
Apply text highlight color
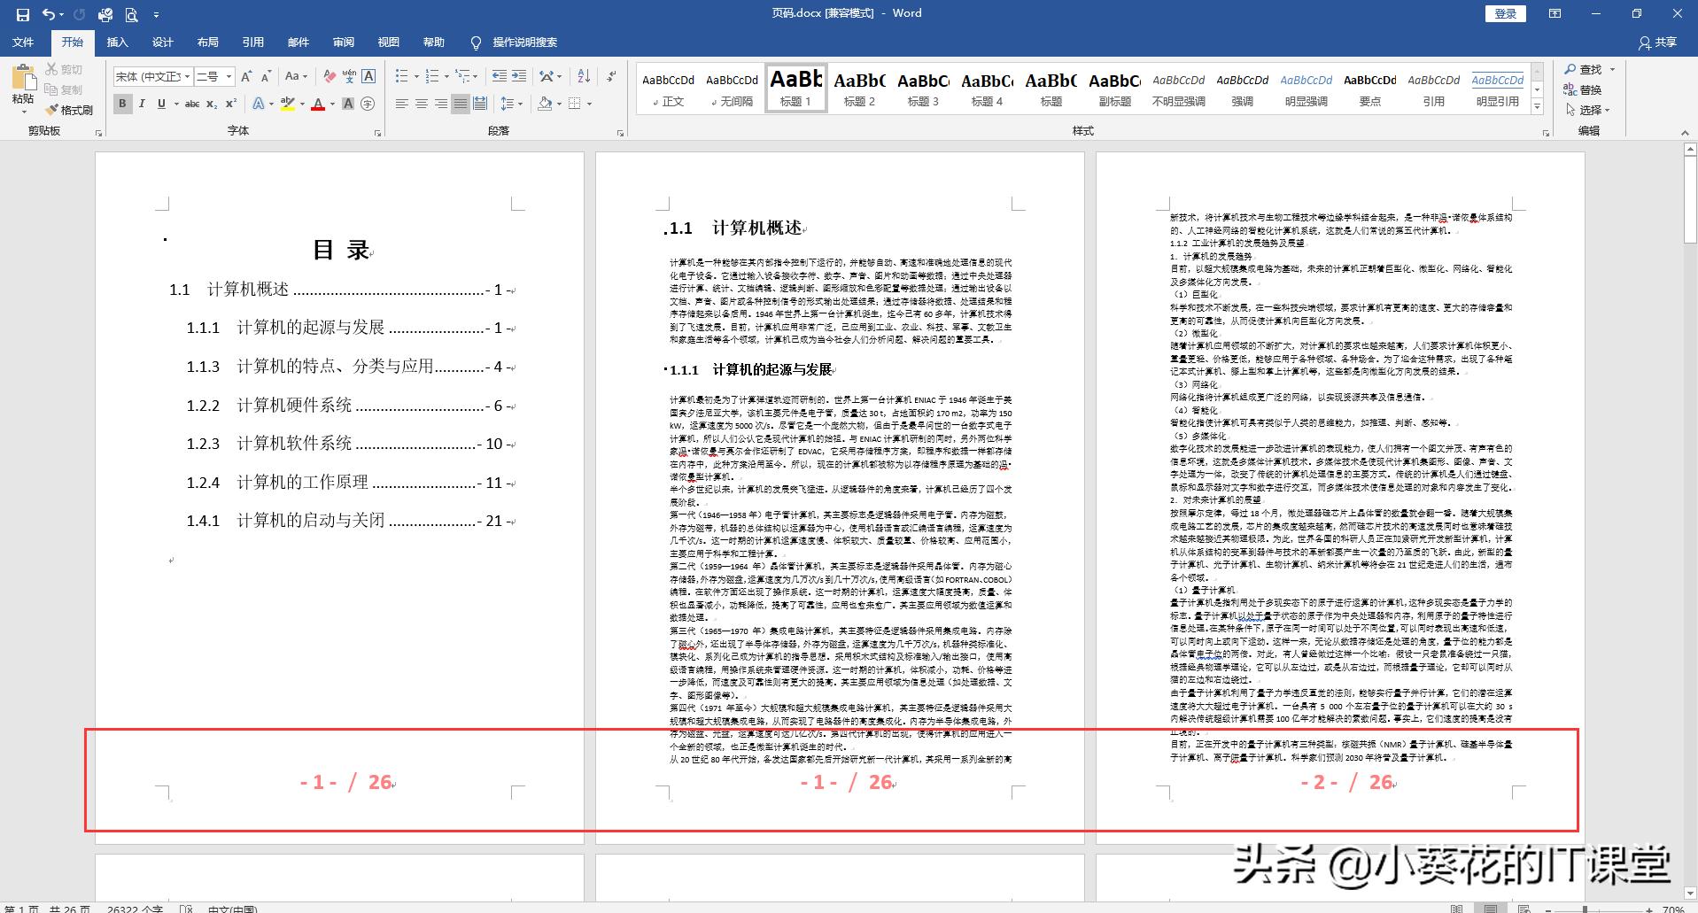pos(287,104)
